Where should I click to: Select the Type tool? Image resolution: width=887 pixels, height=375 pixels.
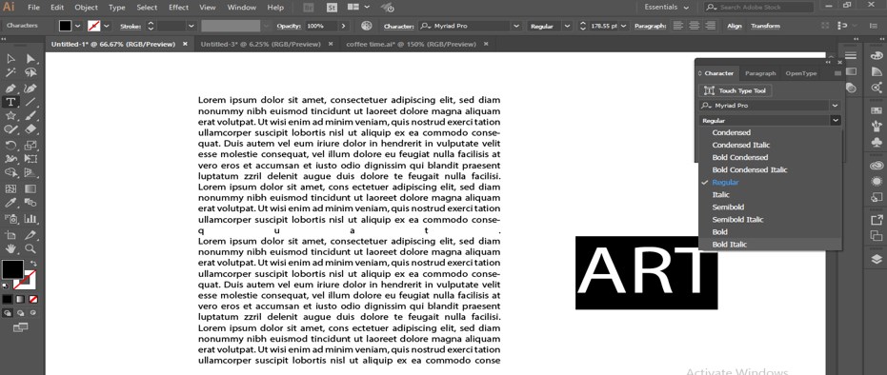[x=10, y=102]
